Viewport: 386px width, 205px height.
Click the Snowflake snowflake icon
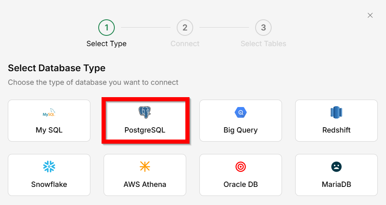click(49, 166)
